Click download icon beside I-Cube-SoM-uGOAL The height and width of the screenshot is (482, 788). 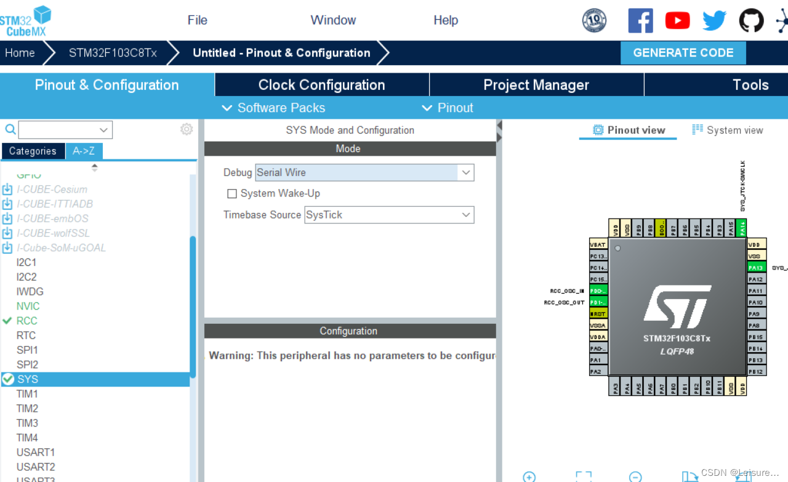click(7, 247)
